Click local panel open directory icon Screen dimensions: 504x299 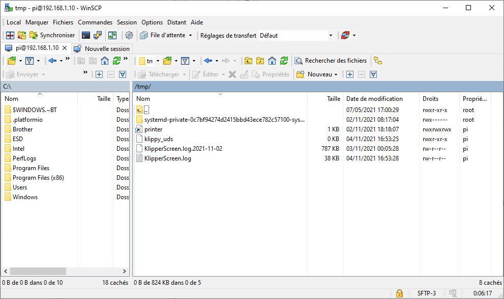pos(12,61)
